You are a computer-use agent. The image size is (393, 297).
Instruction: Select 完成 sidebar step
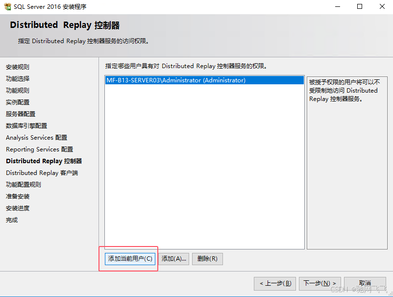pyautogui.click(x=12, y=220)
